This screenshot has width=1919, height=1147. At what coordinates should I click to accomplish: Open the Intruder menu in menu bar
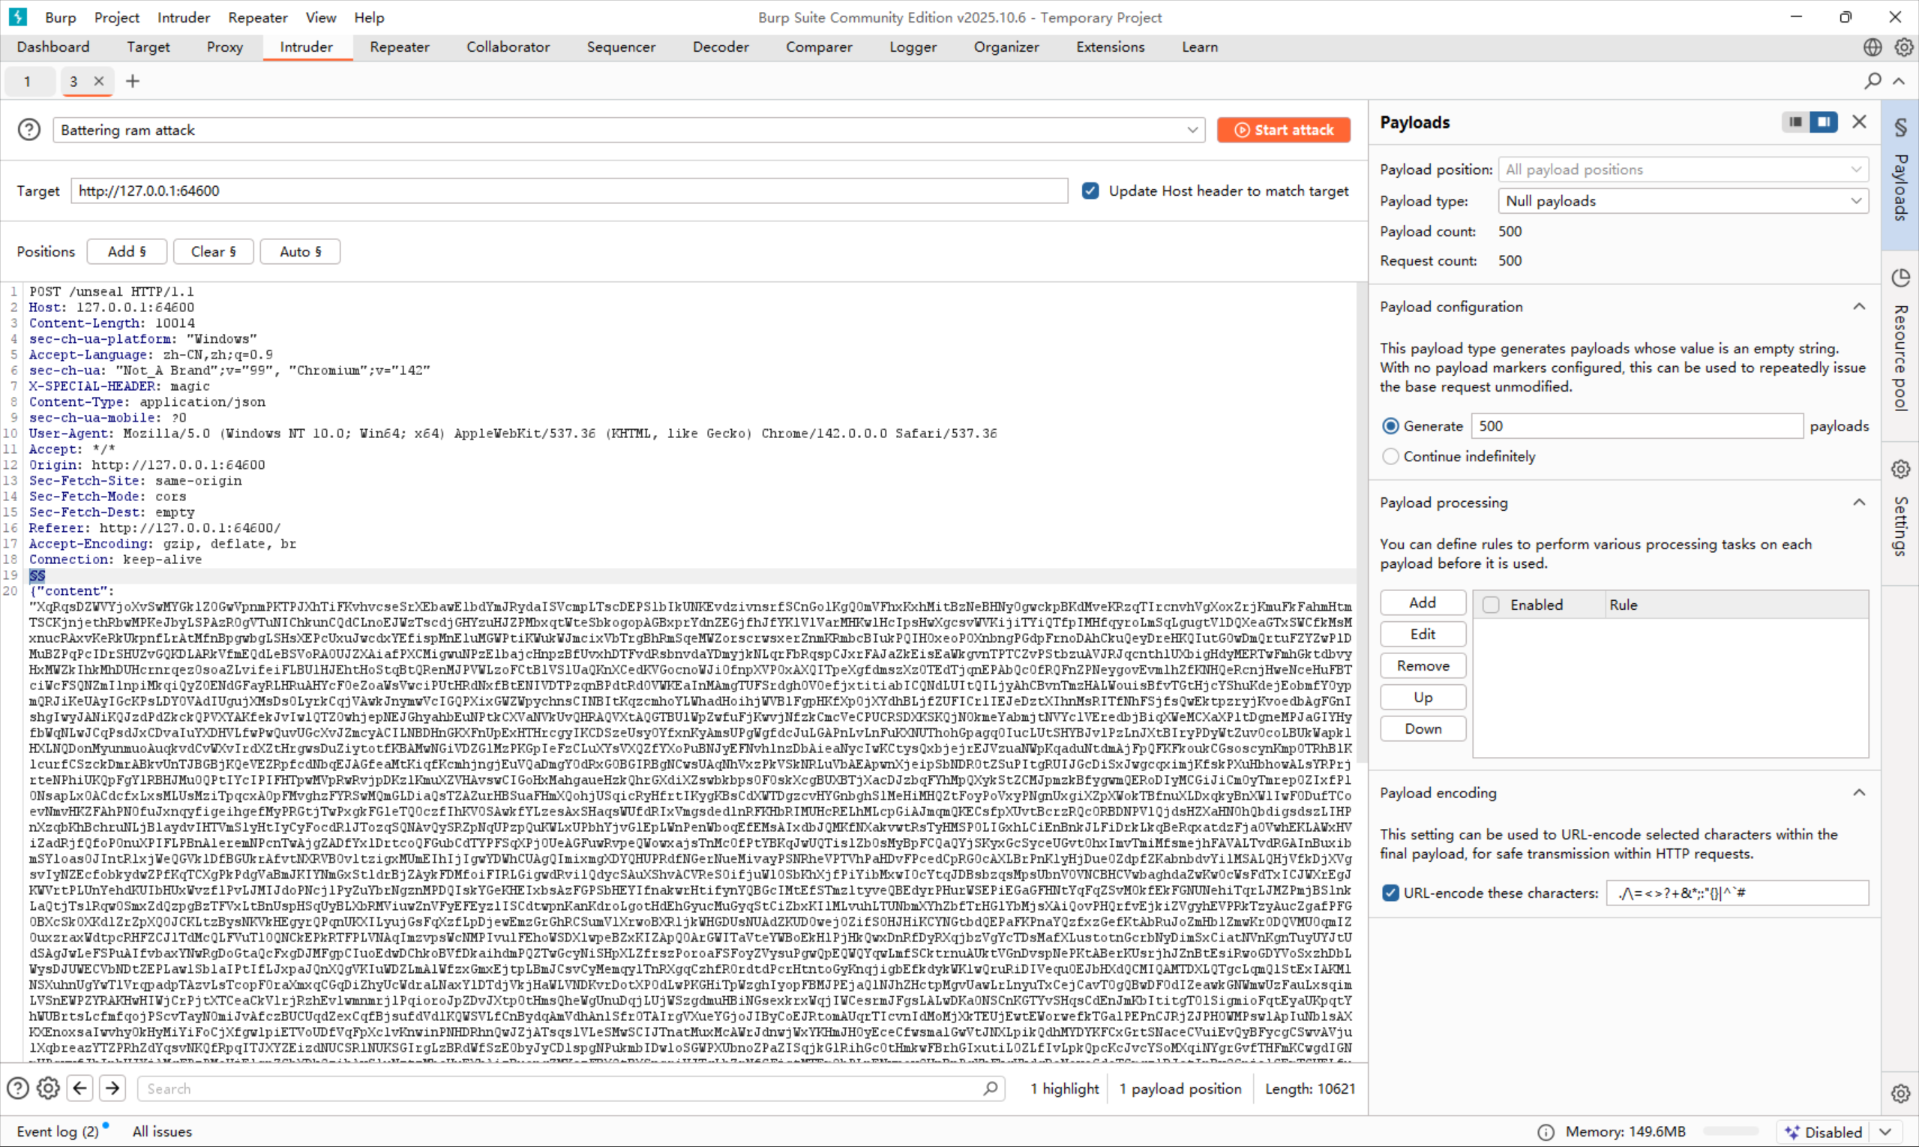pos(183,17)
